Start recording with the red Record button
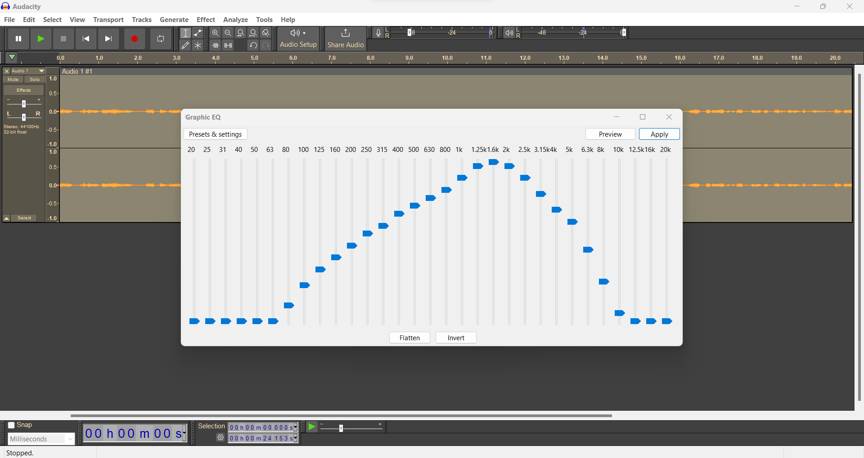The width and height of the screenshot is (864, 458). 134,39
